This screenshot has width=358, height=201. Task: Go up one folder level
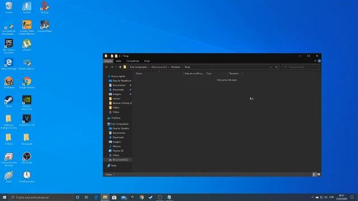pyautogui.click(x=120, y=67)
